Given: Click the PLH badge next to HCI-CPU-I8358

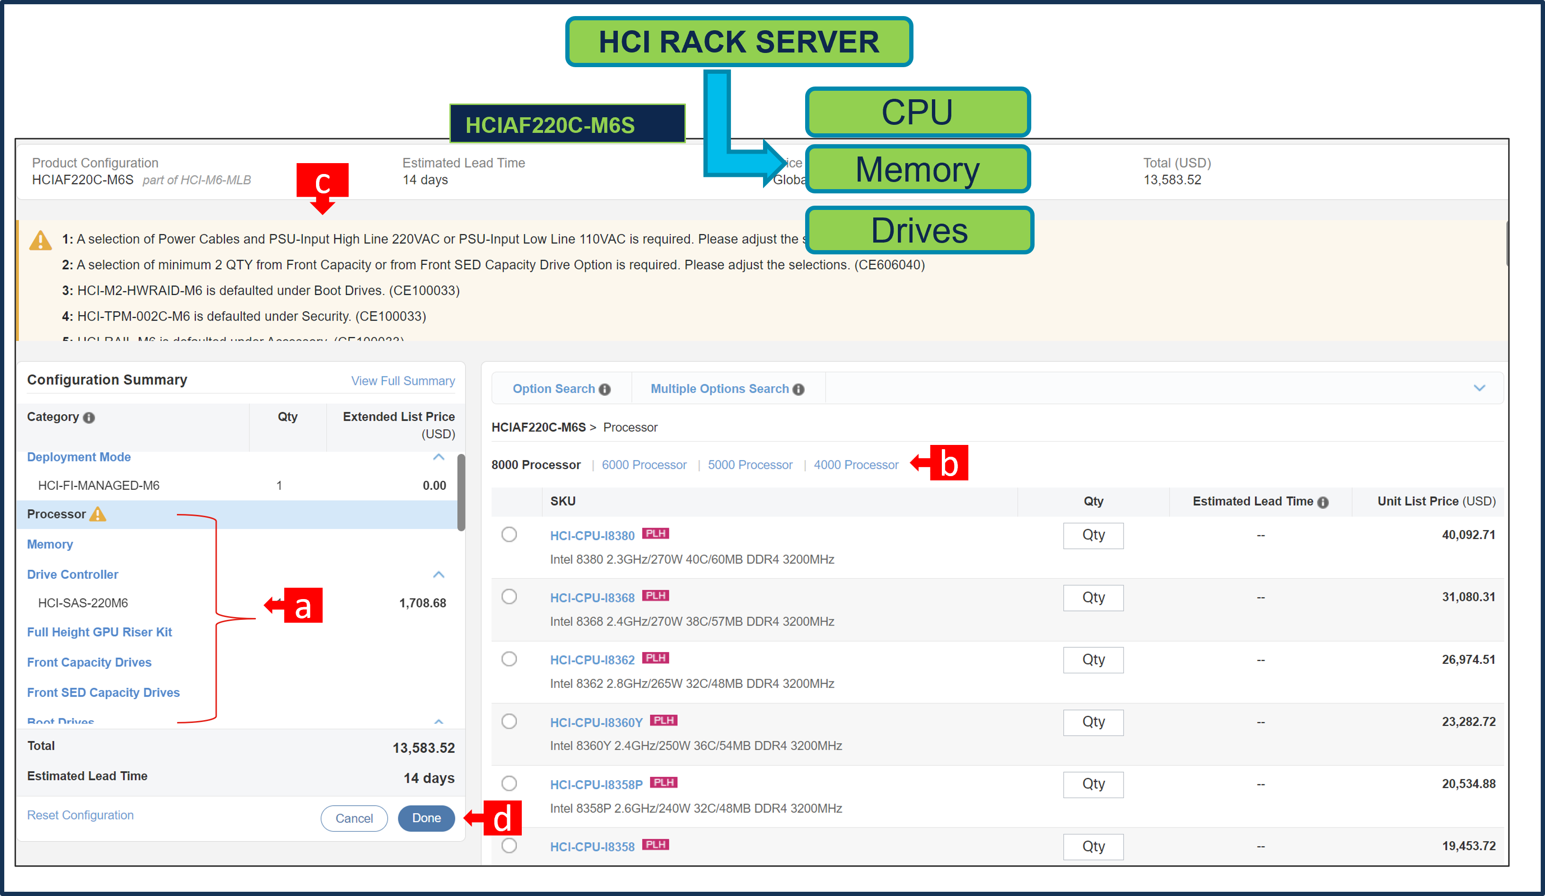Looking at the screenshot, I should (655, 844).
